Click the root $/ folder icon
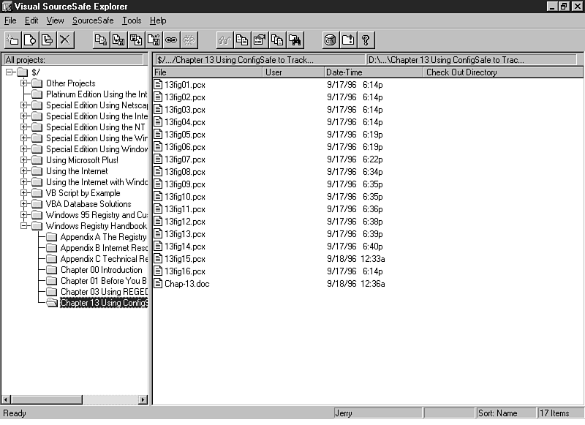Screen dimensions: 585x425 coord(23,72)
